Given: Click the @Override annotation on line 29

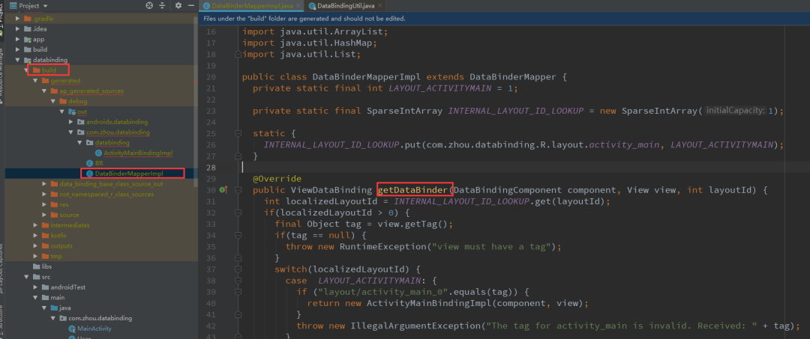Looking at the screenshot, I should click(x=277, y=179).
